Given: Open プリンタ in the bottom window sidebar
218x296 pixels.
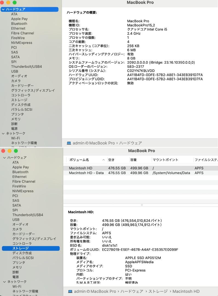Looking at the screenshot, I should point(19,263).
